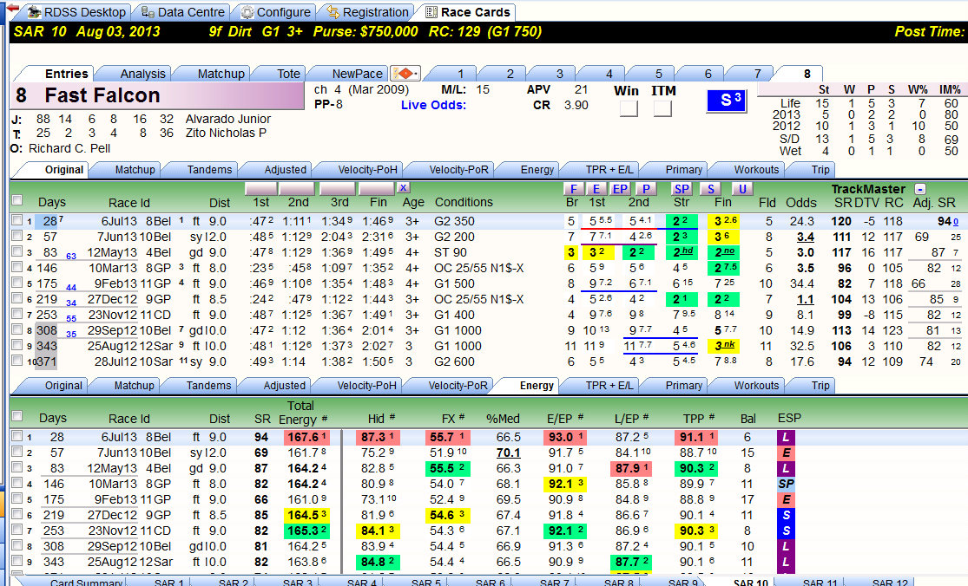Tick the Win checkbox

point(629,108)
